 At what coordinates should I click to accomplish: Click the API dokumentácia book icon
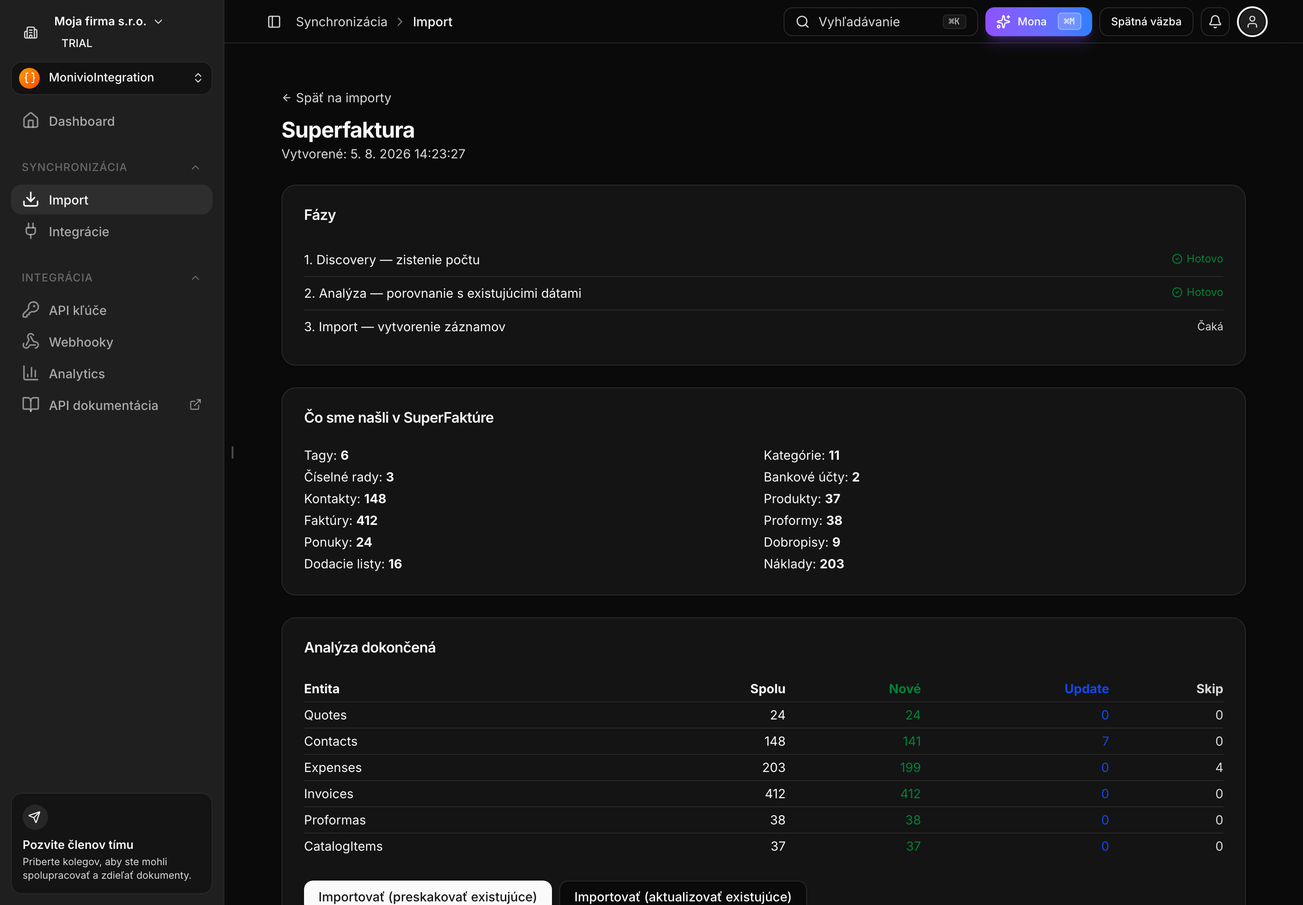point(31,405)
